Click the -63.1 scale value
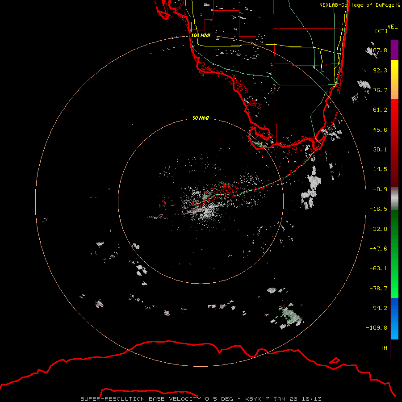 [x=378, y=268]
